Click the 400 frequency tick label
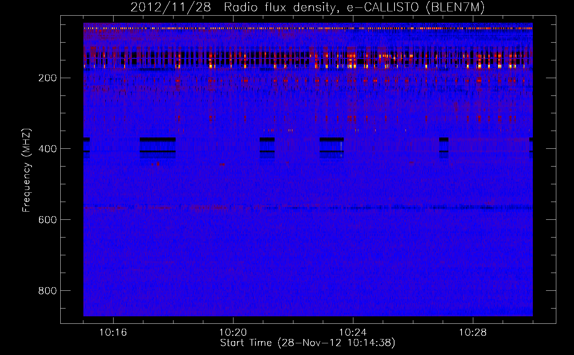 pyautogui.click(x=48, y=149)
